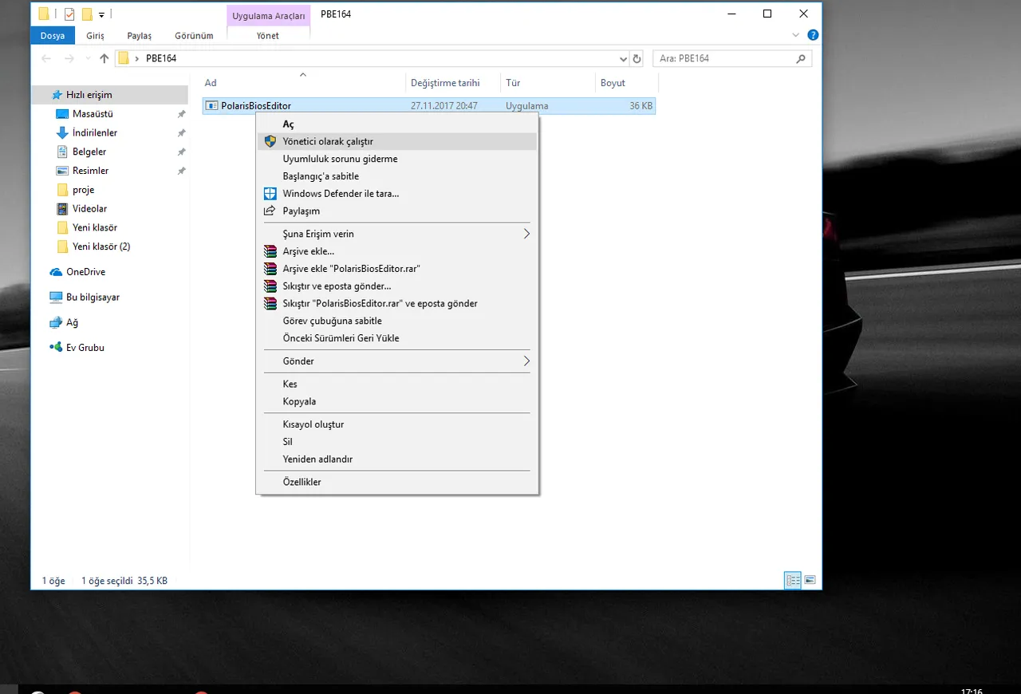Open the Yönet tab under Uygulama Araçları
Viewport: 1021px width, 694px height.
point(268,36)
